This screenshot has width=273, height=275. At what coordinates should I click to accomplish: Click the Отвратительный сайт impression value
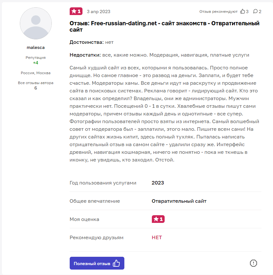(x=179, y=201)
